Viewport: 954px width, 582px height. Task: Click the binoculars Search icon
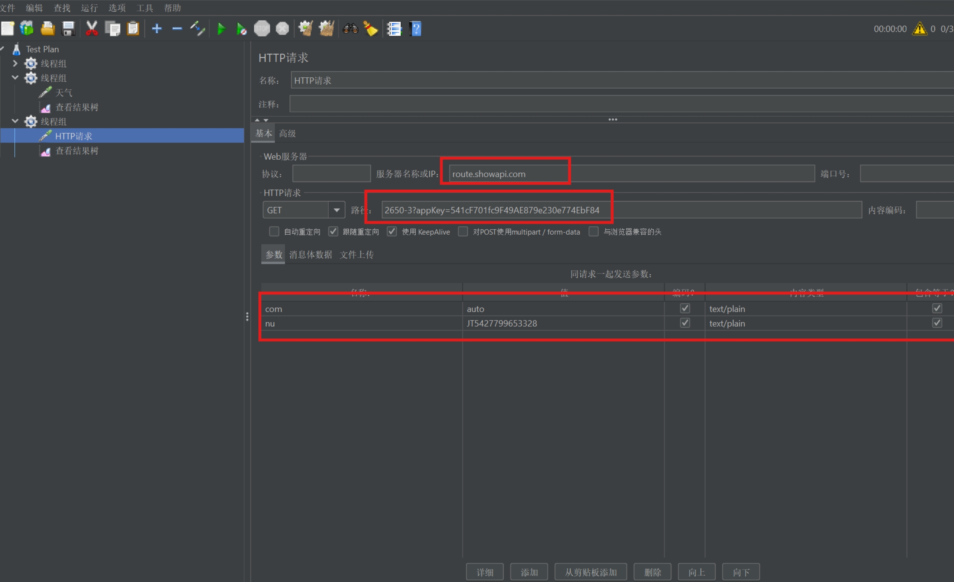pyautogui.click(x=350, y=29)
